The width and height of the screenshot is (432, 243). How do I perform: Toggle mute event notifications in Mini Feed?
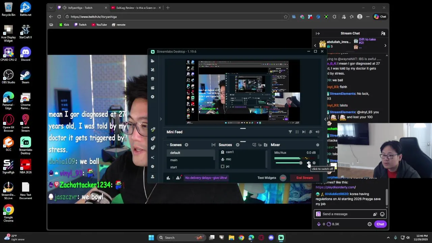(310, 132)
